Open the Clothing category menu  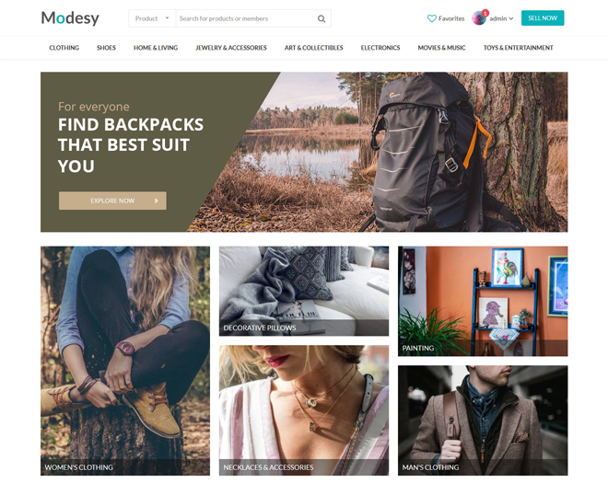pyautogui.click(x=64, y=48)
